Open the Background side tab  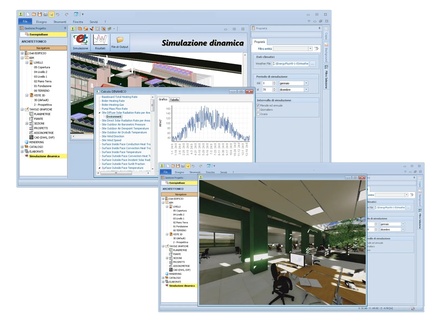click(326, 52)
